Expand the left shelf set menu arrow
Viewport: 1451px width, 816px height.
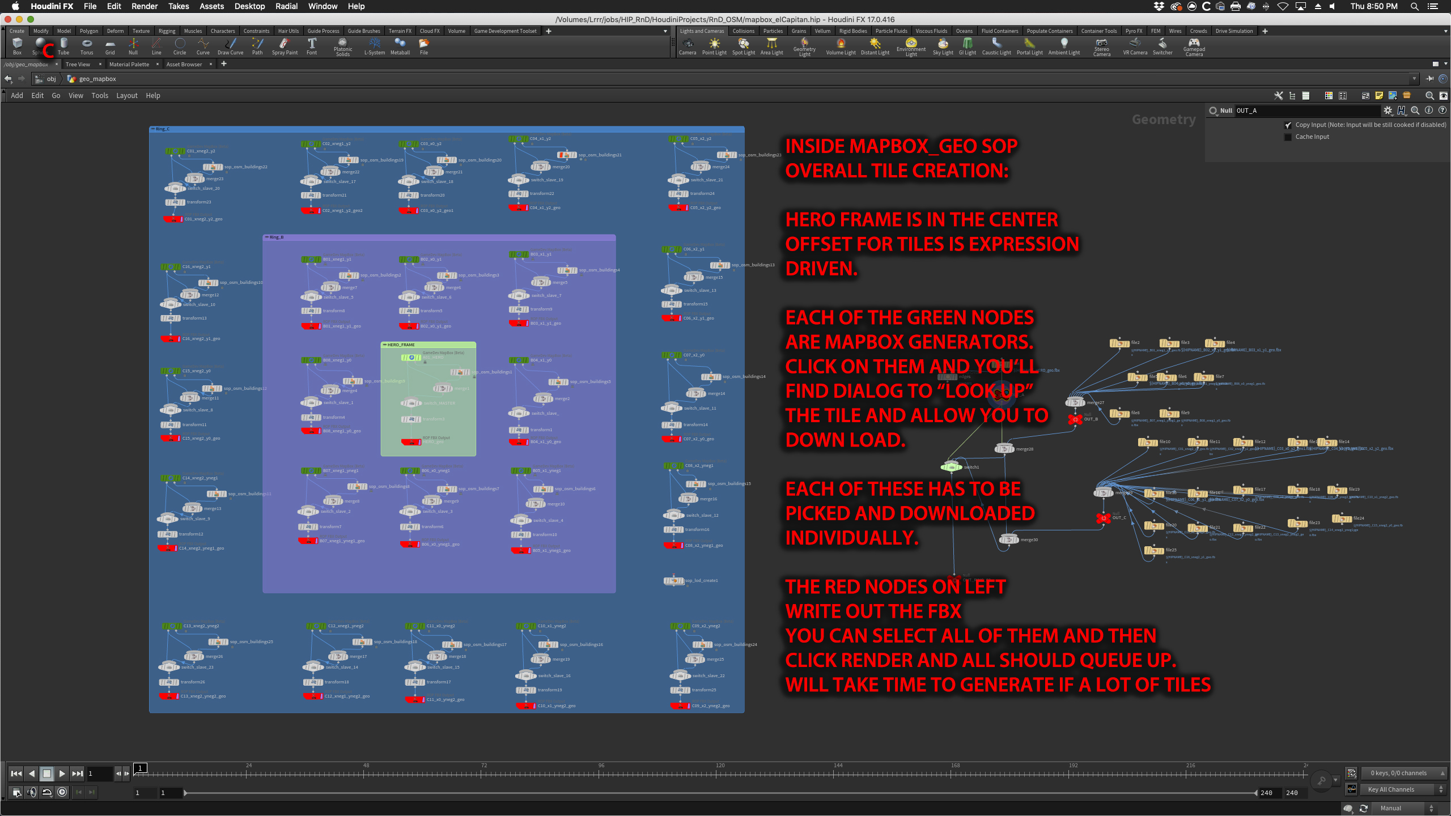pyautogui.click(x=665, y=31)
